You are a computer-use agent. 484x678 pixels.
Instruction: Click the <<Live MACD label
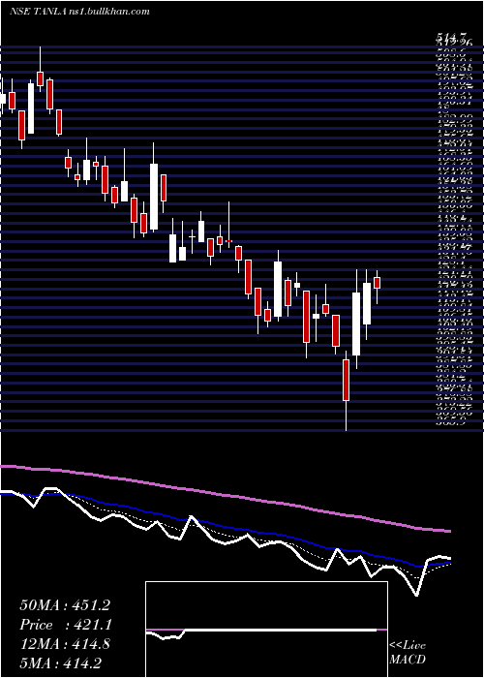pos(408,652)
